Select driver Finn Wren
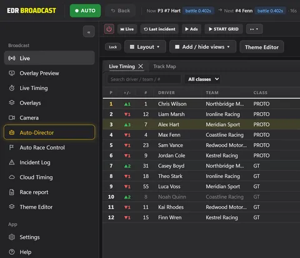The image size is (300, 258). (201, 217)
